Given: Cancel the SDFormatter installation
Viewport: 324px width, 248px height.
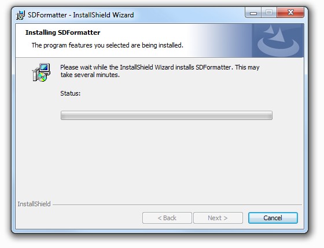Looking at the screenshot, I should point(273,218).
